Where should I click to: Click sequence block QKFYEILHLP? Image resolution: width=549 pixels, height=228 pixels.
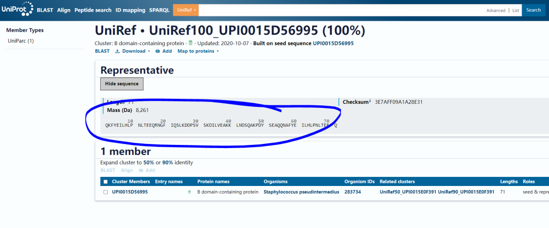point(119,125)
